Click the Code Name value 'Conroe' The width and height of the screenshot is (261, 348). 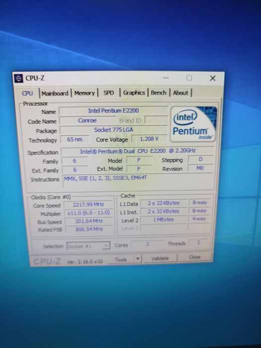[87, 120]
